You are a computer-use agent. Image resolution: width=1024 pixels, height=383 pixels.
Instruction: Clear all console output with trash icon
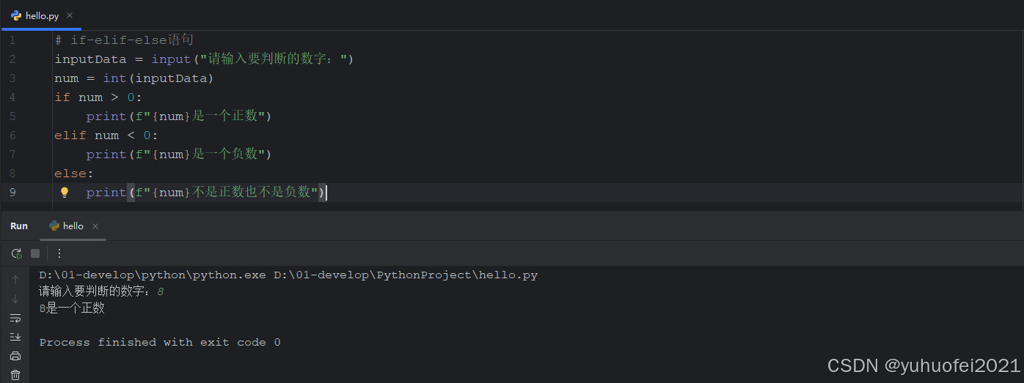point(15,375)
